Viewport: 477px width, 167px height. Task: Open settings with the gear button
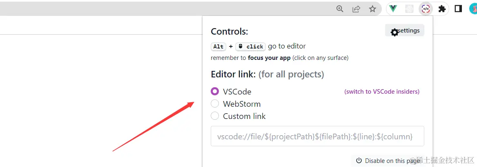(x=405, y=31)
